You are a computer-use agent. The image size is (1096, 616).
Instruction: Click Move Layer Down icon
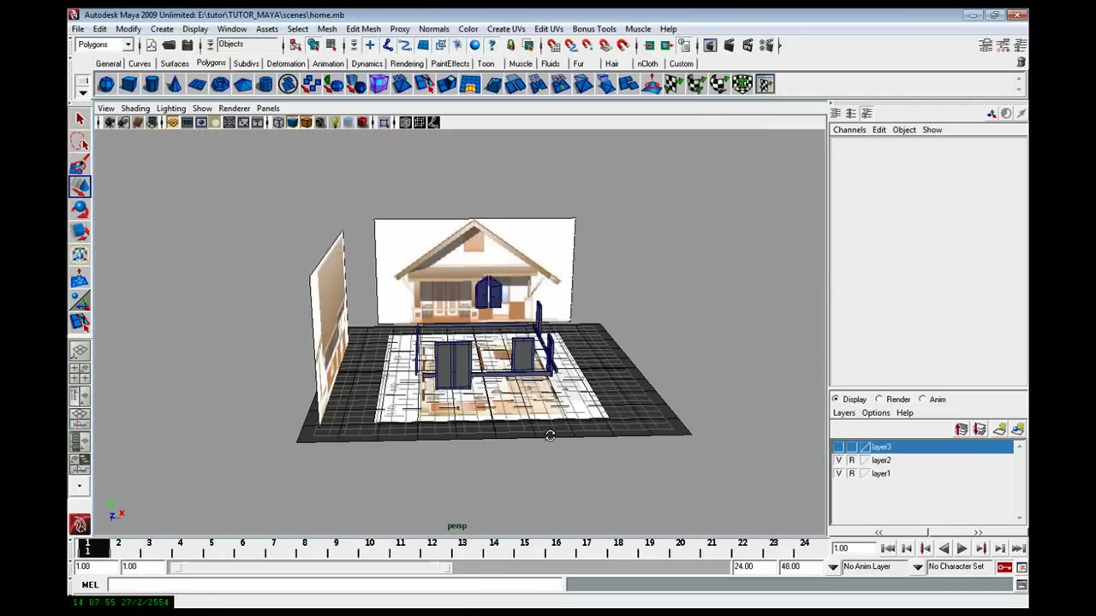click(x=980, y=429)
